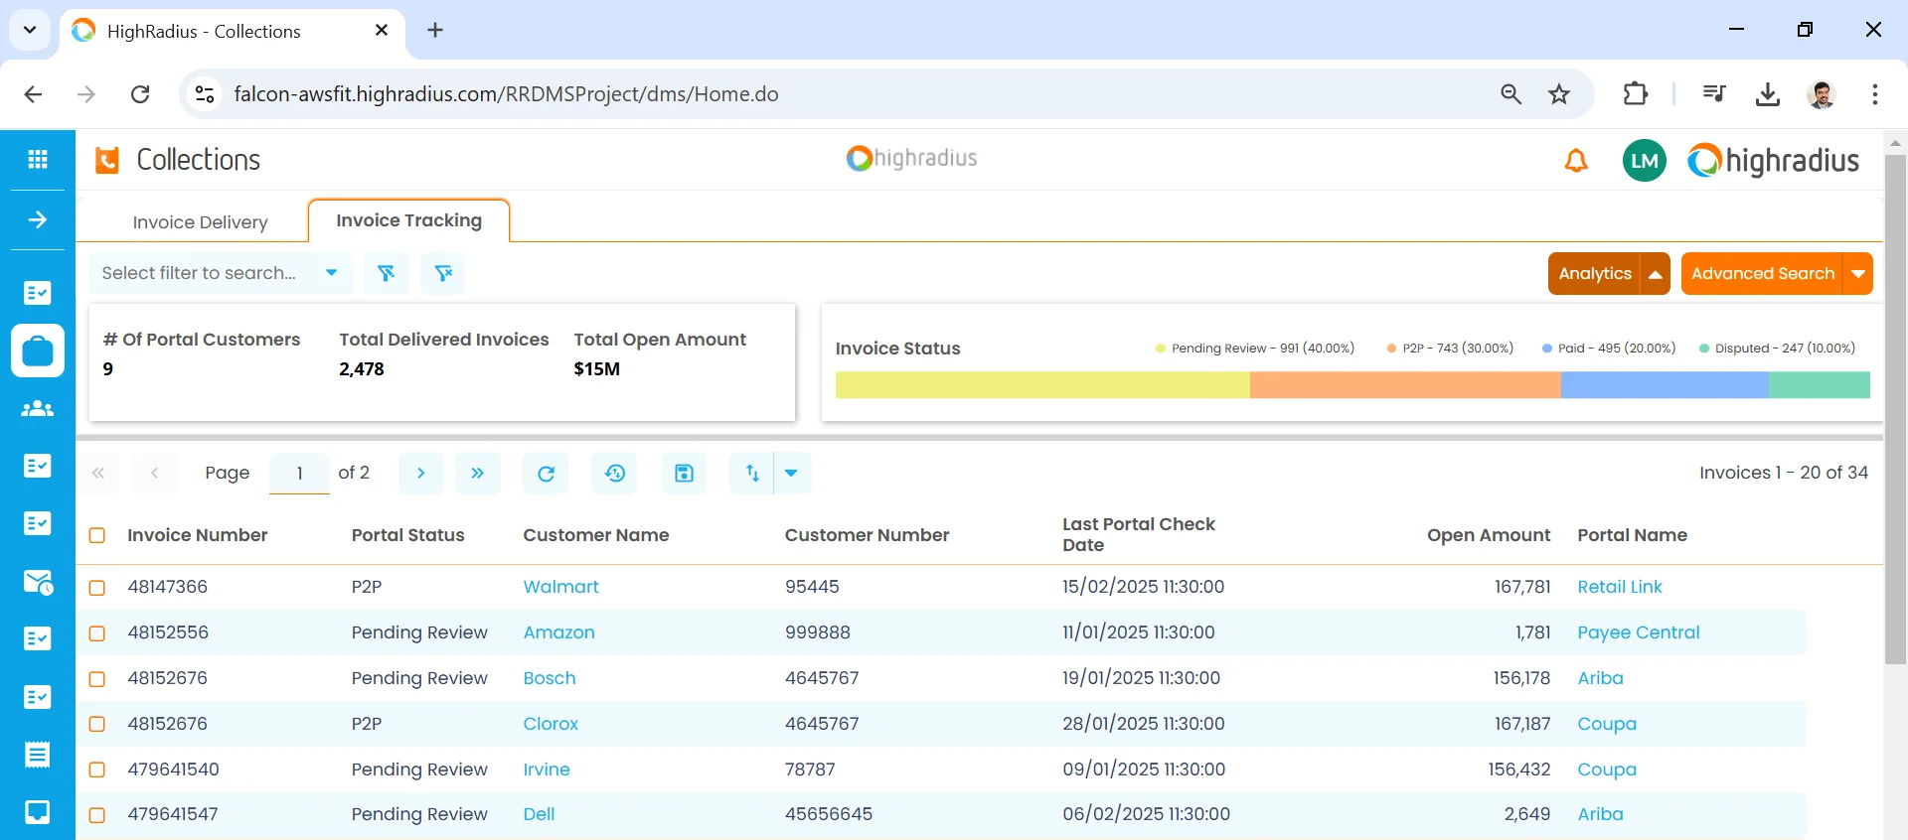The height and width of the screenshot is (840, 1908).
Task: Refresh the invoice grid
Action: click(546, 474)
